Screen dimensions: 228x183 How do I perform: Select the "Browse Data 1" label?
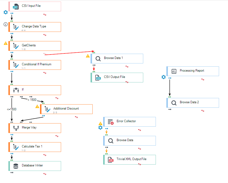coord(113,58)
